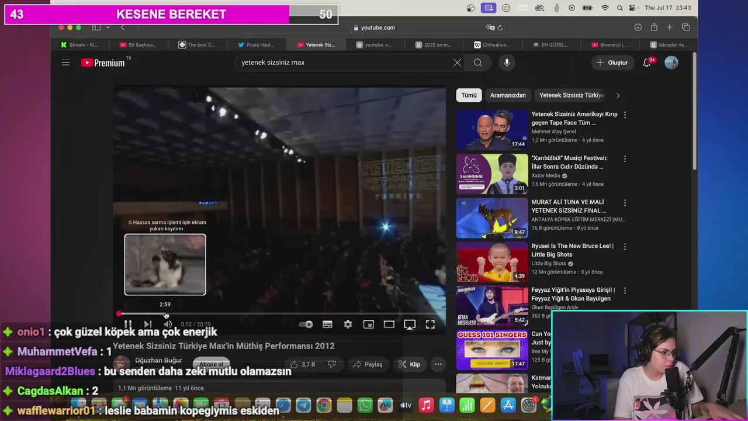Open more actions below the video
The width and height of the screenshot is (748, 421).
coord(438,364)
